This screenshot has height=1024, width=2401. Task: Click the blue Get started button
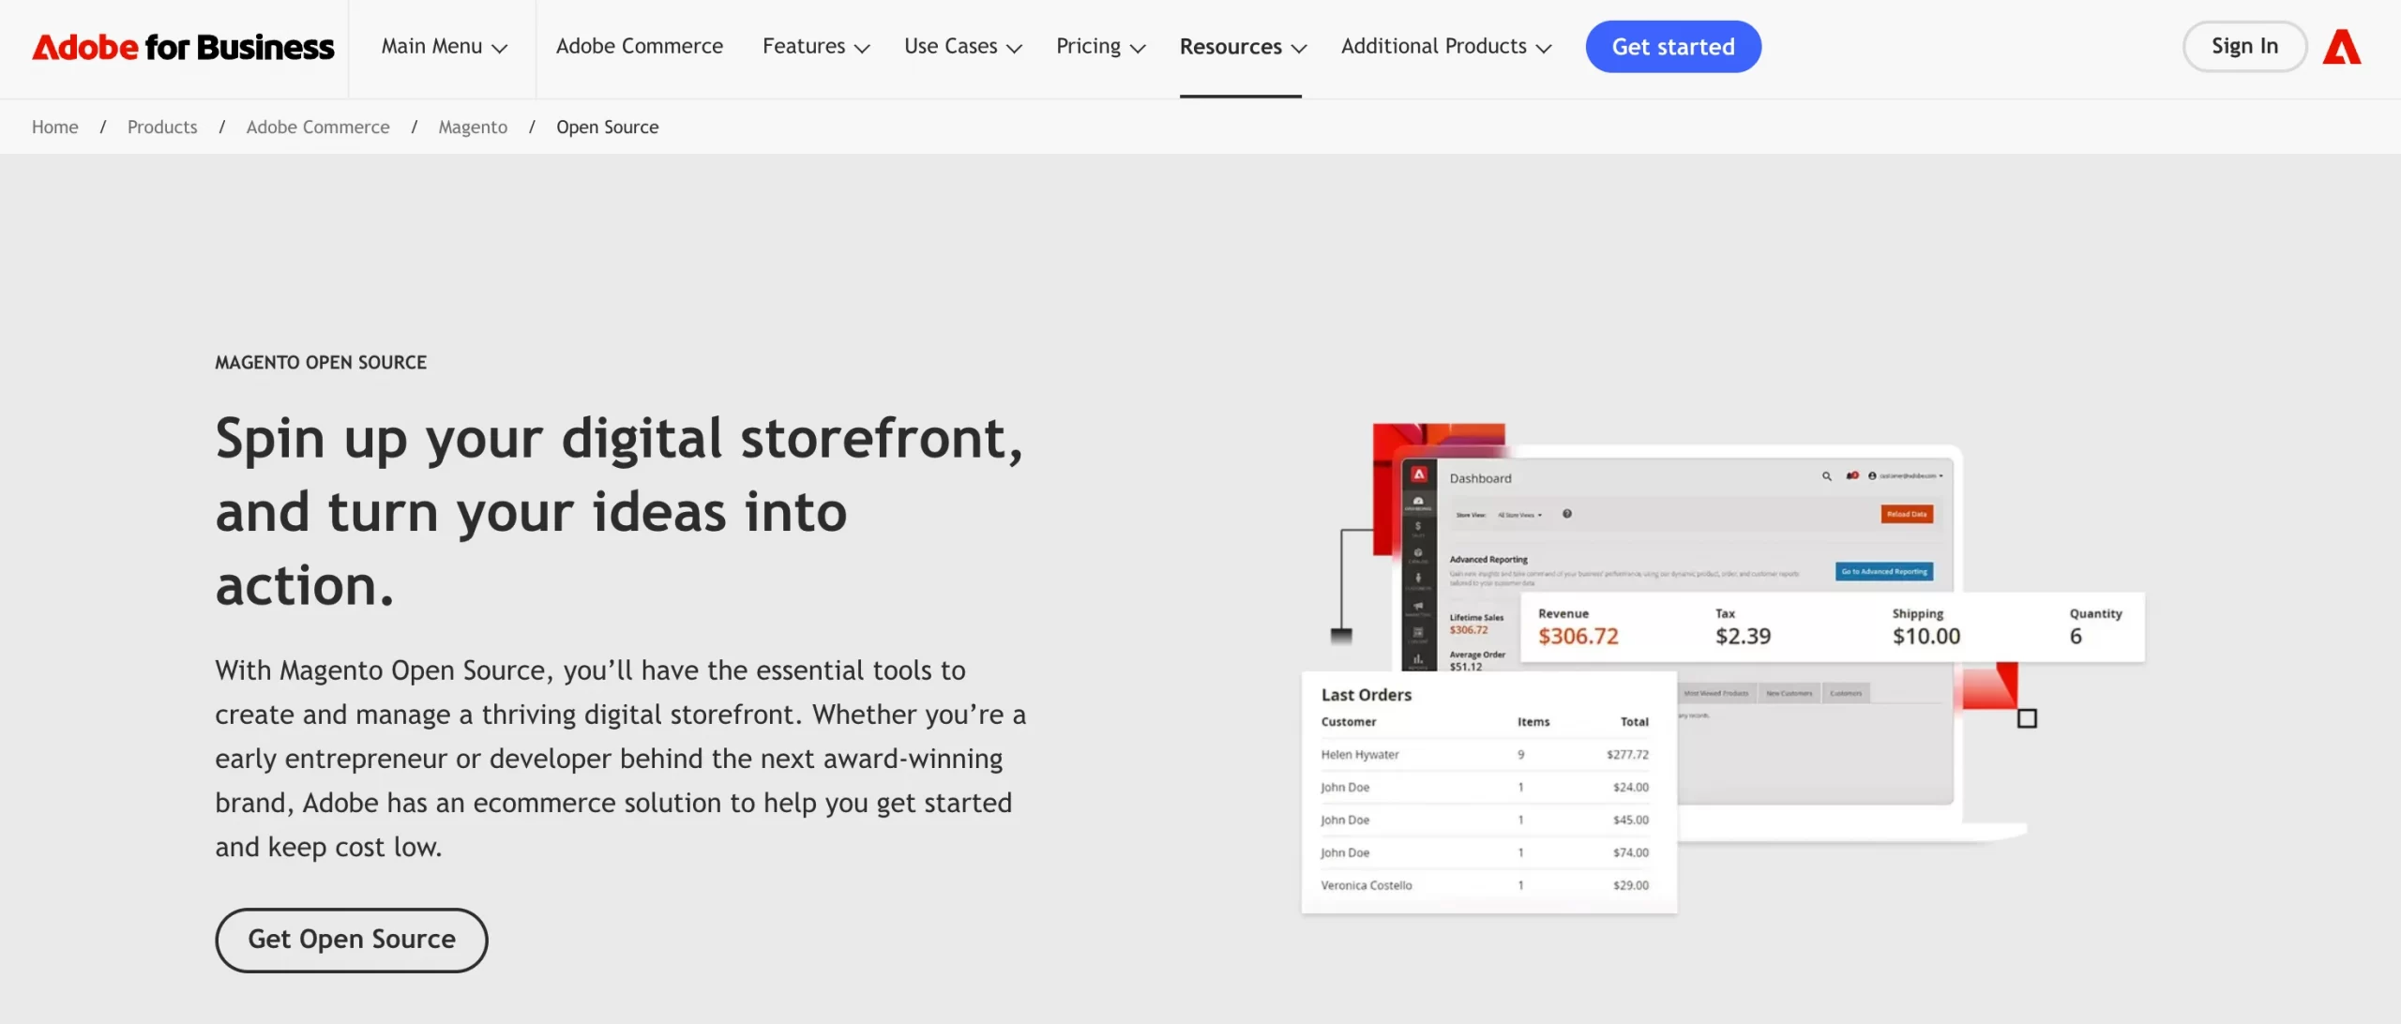point(1673,47)
